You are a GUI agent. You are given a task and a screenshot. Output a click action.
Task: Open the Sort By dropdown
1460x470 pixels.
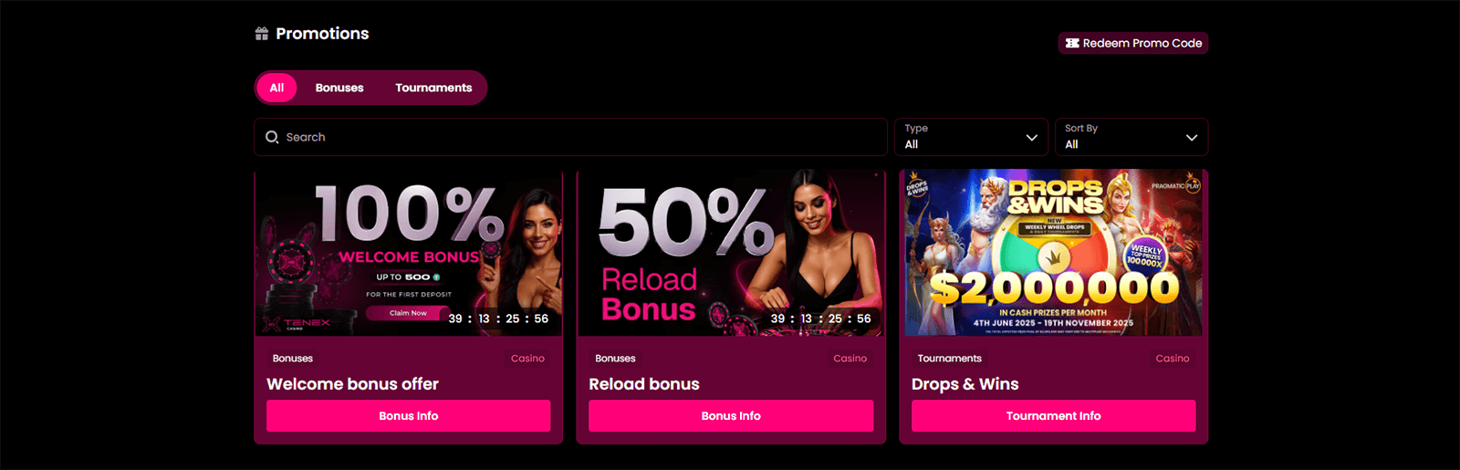coord(1131,137)
